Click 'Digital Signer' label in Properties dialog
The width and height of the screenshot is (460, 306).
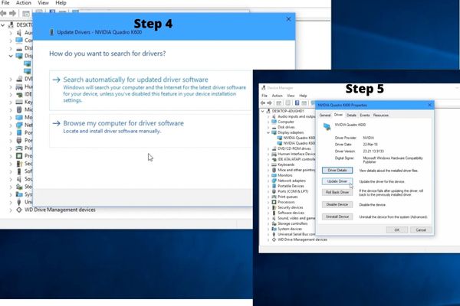[344, 158]
